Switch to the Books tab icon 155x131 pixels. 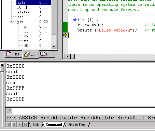coord(47,54)
